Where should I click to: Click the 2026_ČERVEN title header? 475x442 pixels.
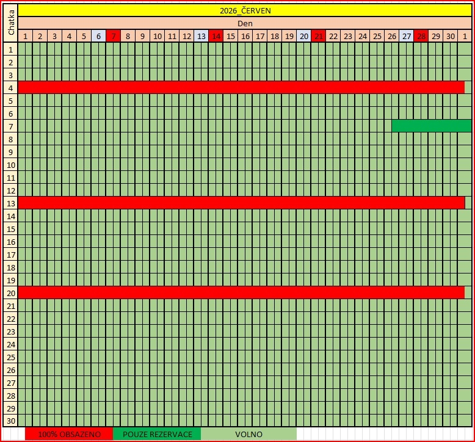(245, 10)
